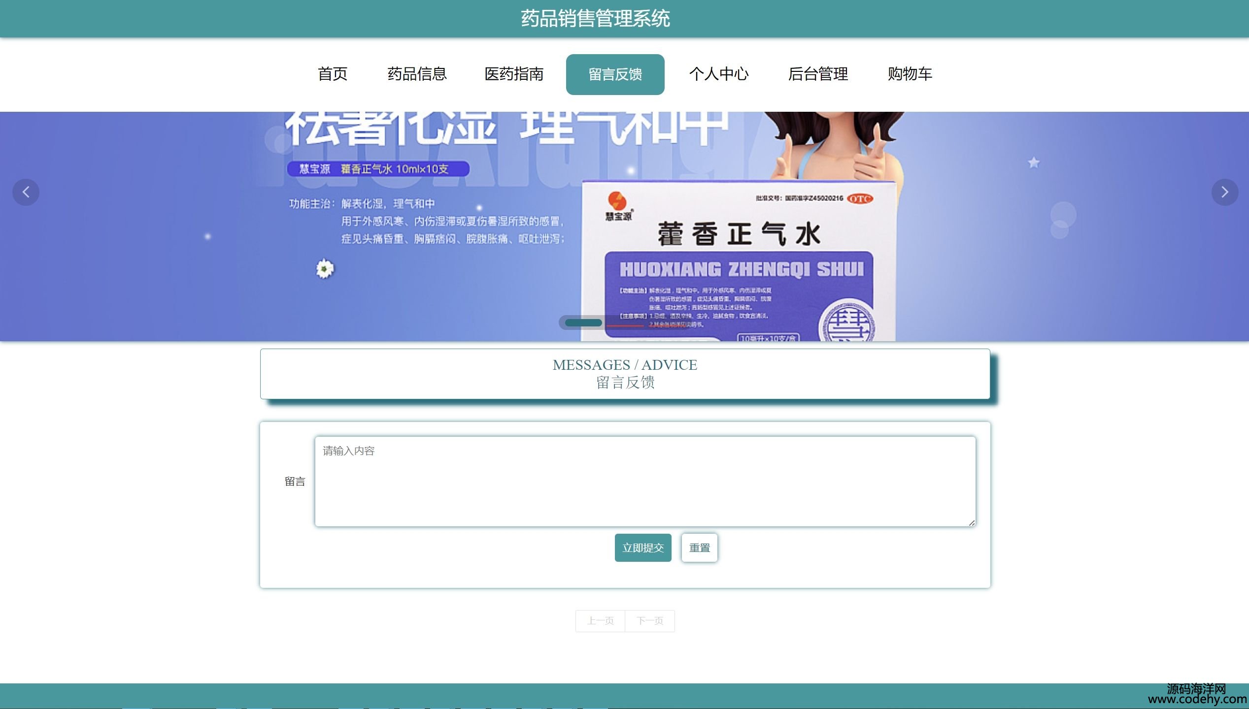Submit the message with 立即提交
Viewport: 1249px width, 709px height.
point(643,548)
